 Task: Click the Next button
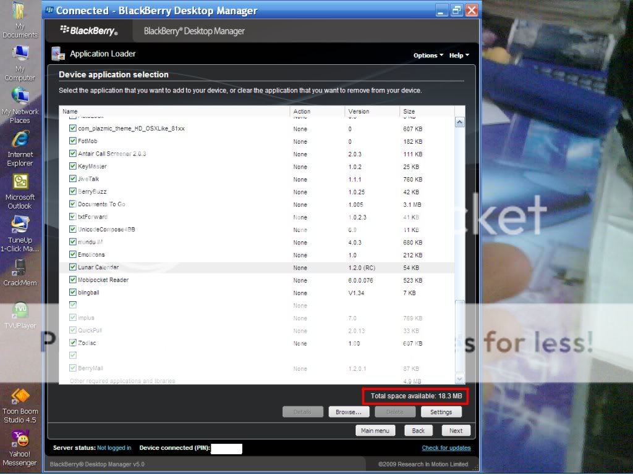(x=456, y=430)
